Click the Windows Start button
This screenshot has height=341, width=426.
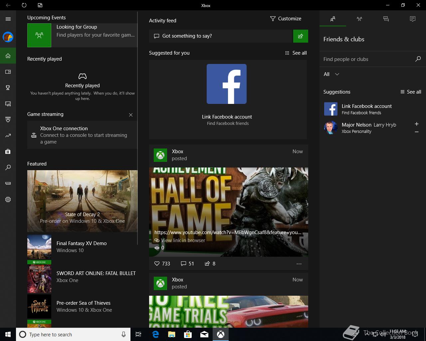8,334
